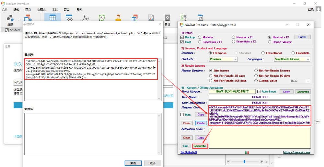Screen dimensions: 324x167
Task: Select the Navicat v11 radio button
Action: [234, 37]
